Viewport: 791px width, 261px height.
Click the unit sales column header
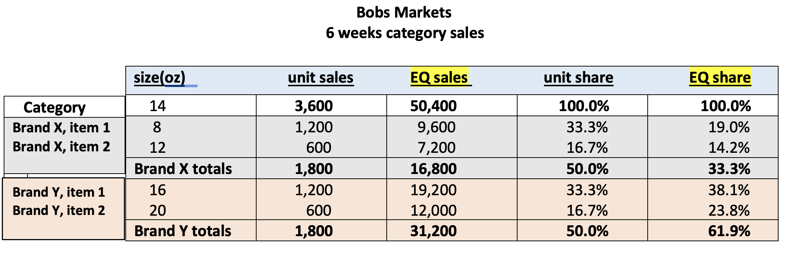(321, 78)
